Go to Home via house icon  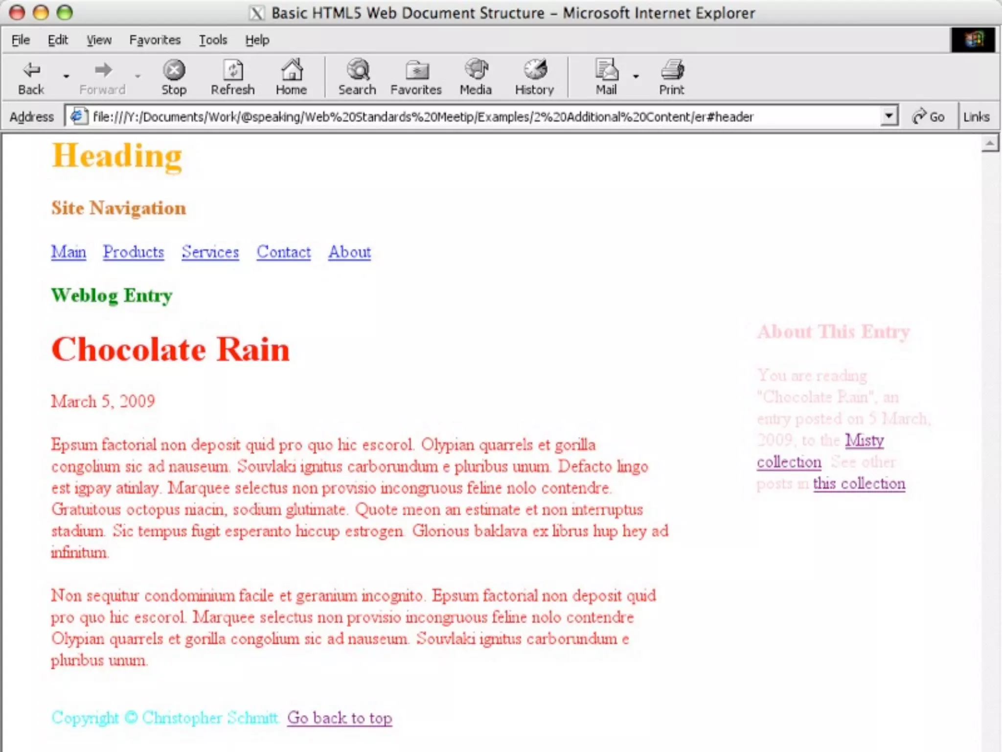click(x=292, y=71)
